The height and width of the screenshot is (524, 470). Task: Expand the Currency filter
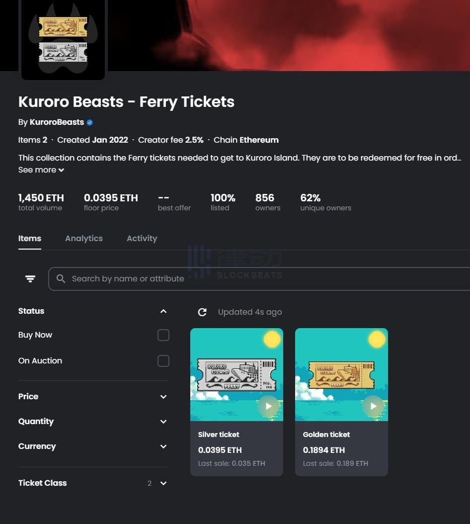coord(93,446)
